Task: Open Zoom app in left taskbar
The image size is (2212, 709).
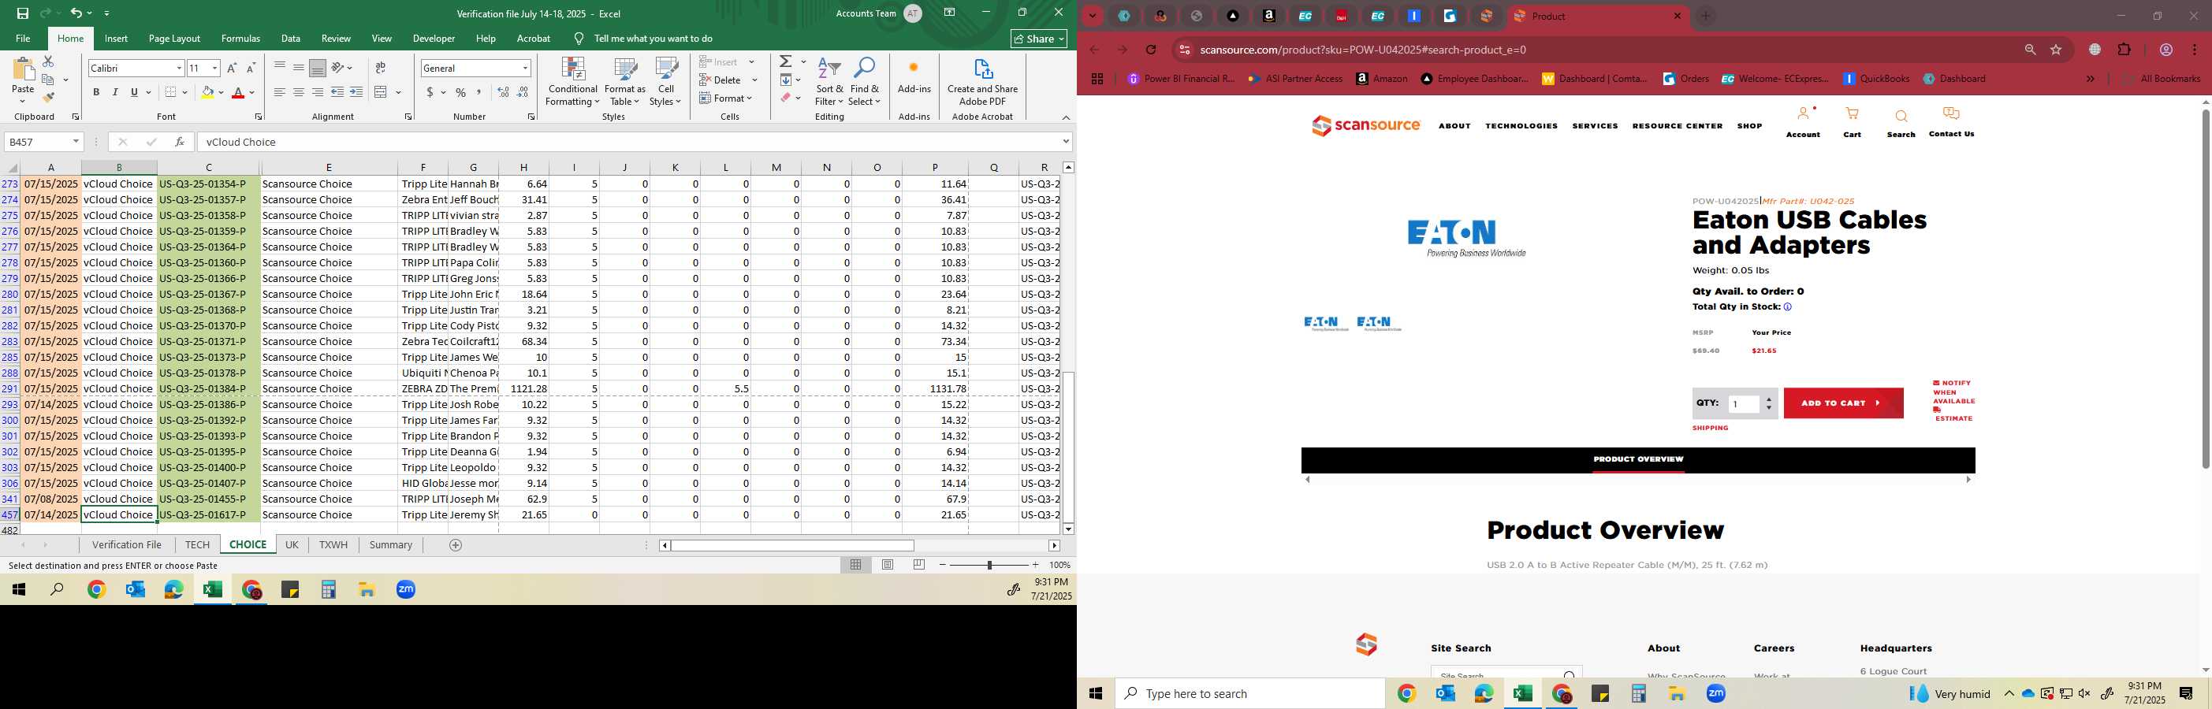Action: (406, 590)
